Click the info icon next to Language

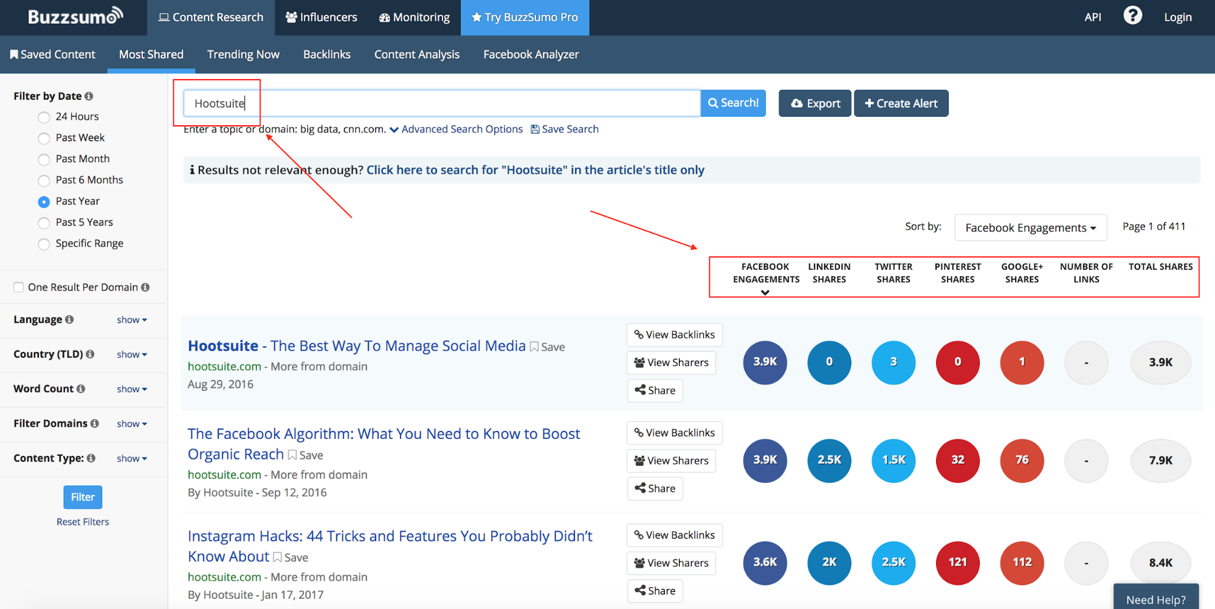pyautogui.click(x=69, y=319)
